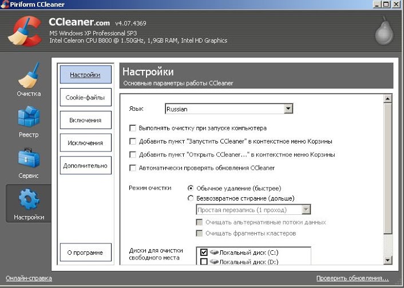Enable adding "Запустить CCleaner" to Recycle Bin menu
Viewport: 404px width, 288px height.
pyautogui.click(x=132, y=141)
